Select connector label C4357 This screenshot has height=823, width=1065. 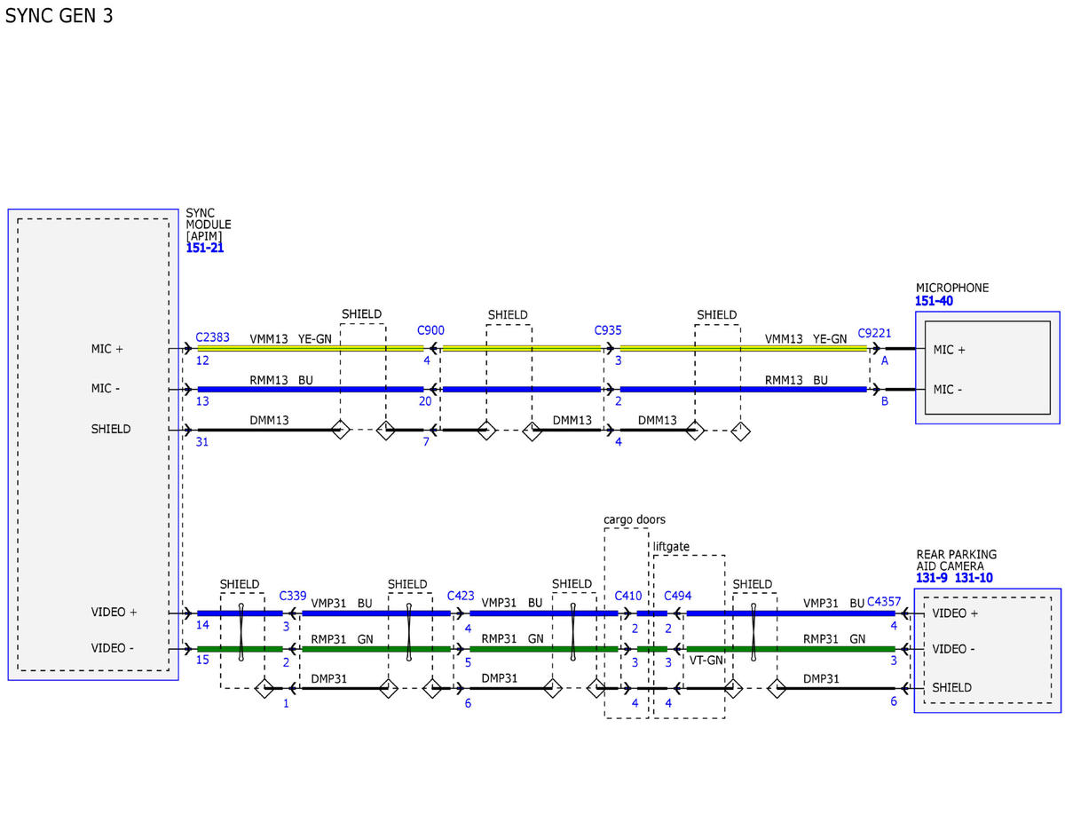(x=884, y=601)
